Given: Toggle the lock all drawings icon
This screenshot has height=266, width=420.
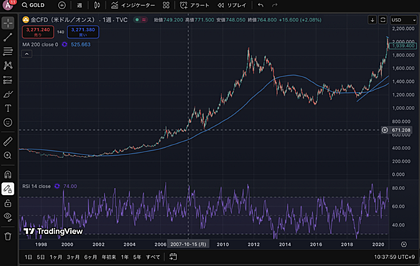Looking at the screenshot, I should pos(8,203).
